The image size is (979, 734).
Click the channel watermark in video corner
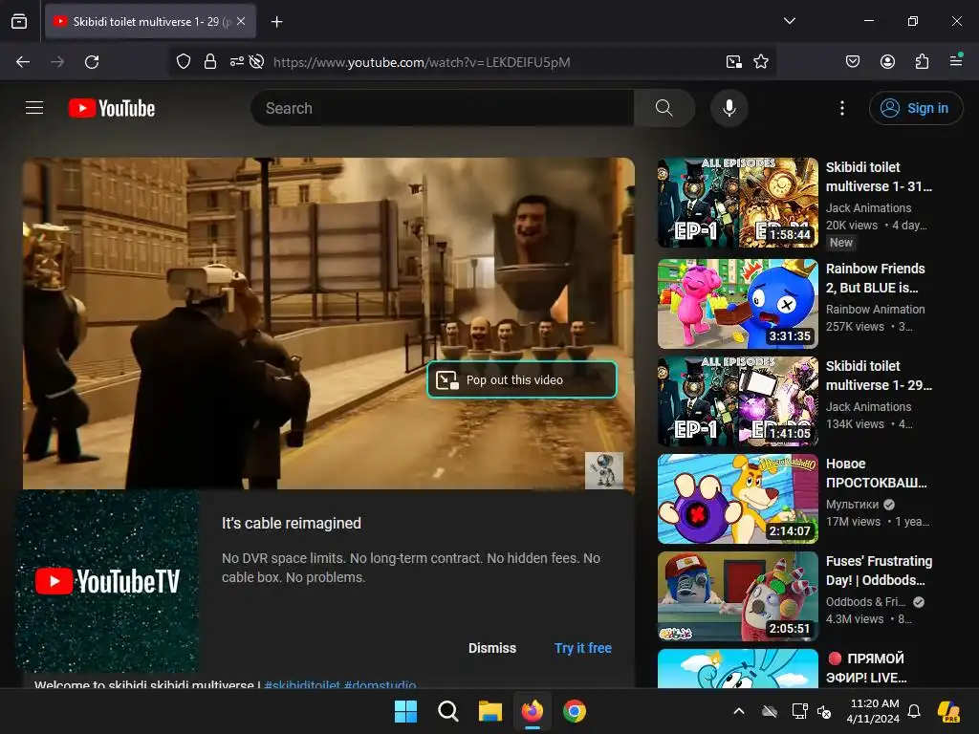click(x=604, y=470)
